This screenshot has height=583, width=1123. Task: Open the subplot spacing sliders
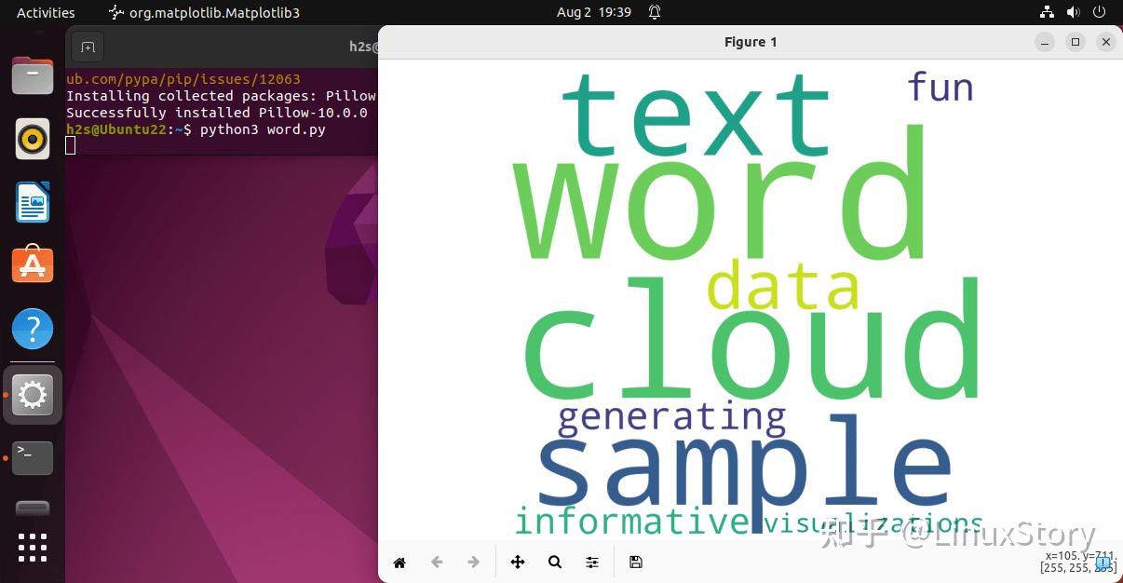click(x=591, y=562)
